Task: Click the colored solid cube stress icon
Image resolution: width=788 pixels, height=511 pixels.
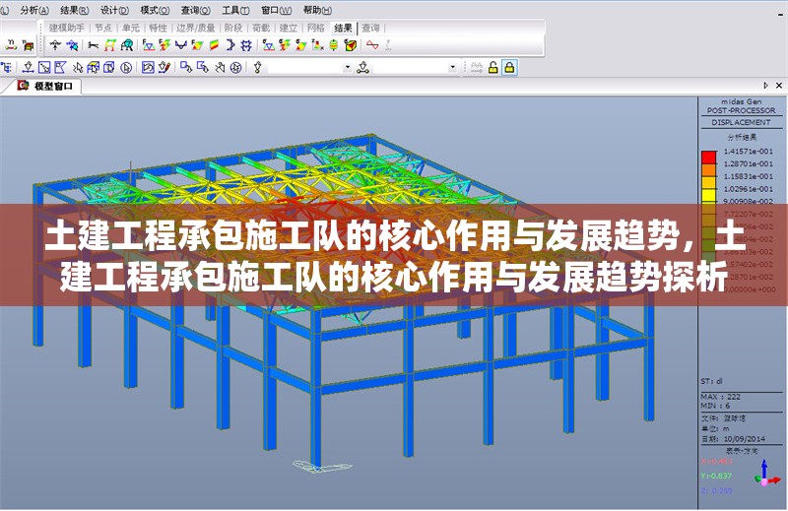Action: [x=351, y=45]
